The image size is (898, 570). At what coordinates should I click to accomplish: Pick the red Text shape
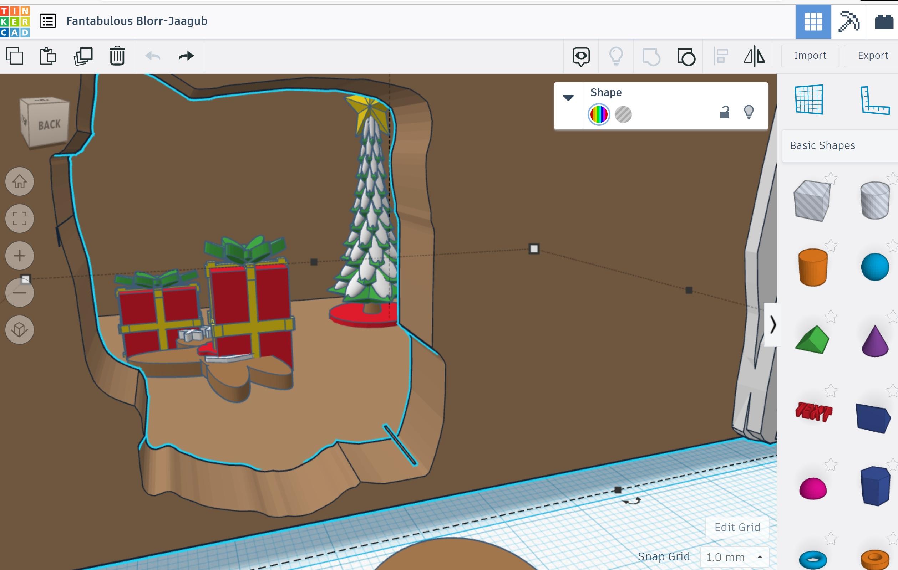tap(813, 412)
